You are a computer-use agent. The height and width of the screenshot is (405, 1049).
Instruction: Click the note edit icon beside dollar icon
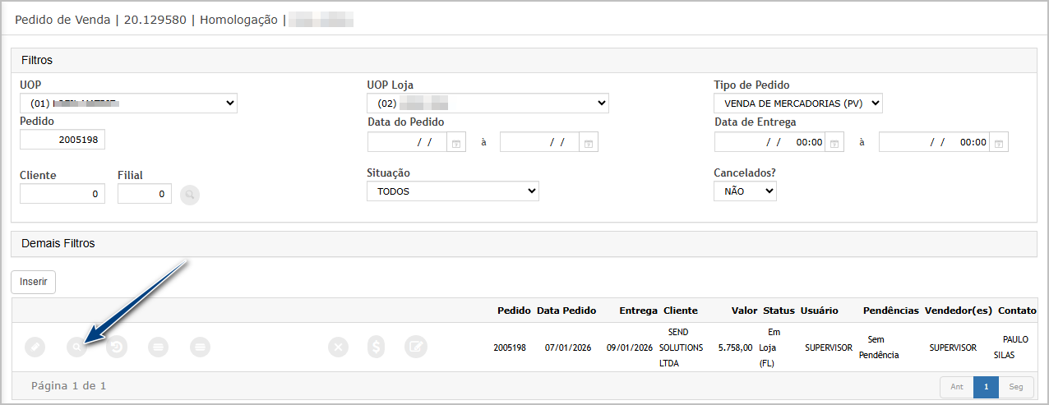click(x=416, y=347)
